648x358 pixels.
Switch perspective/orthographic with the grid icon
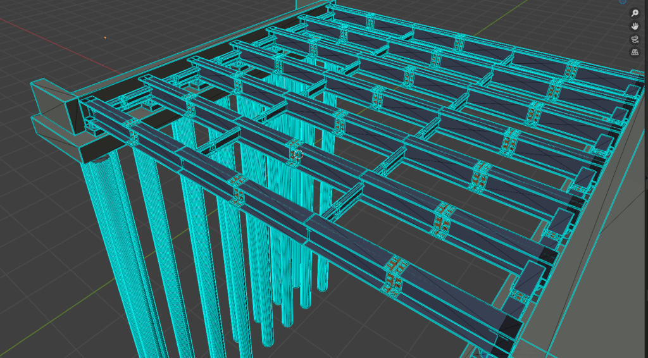coord(634,53)
